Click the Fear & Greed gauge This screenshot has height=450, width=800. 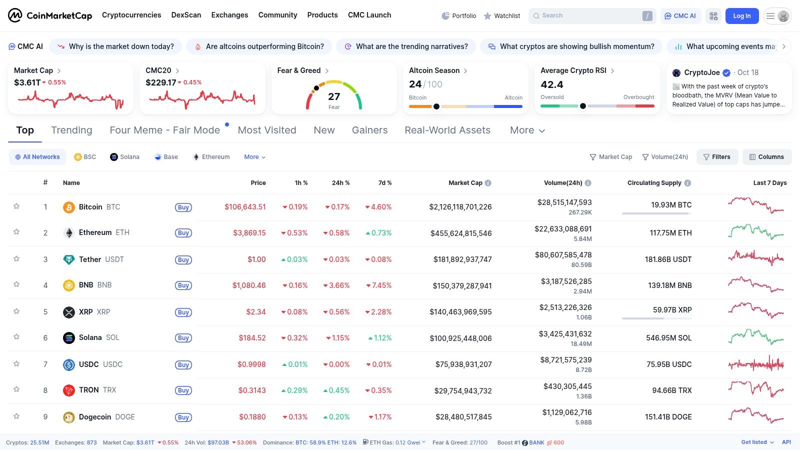coord(333,95)
